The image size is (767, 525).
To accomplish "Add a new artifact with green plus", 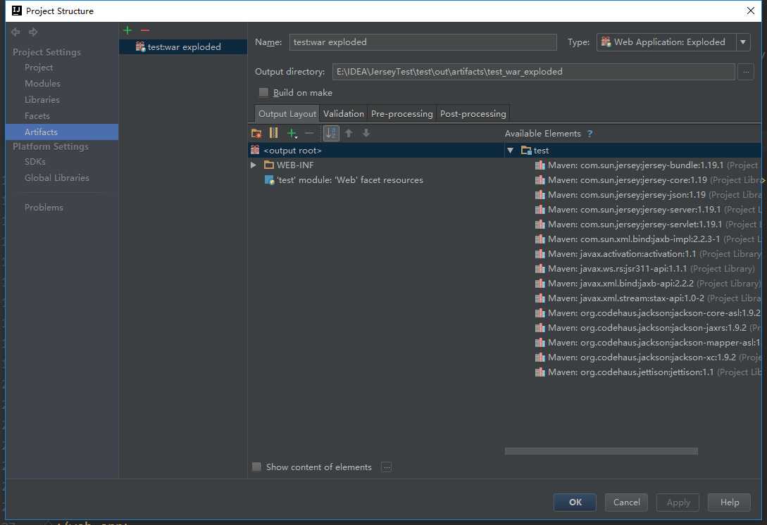I will point(127,30).
